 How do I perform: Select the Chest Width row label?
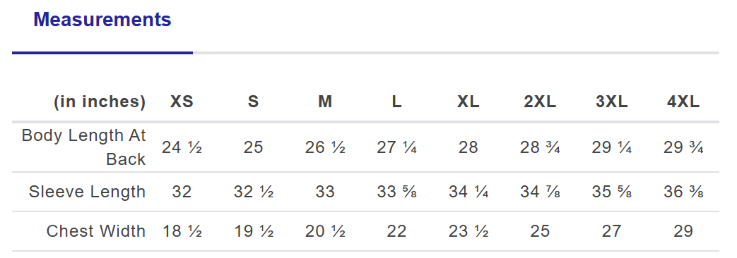click(x=96, y=231)
